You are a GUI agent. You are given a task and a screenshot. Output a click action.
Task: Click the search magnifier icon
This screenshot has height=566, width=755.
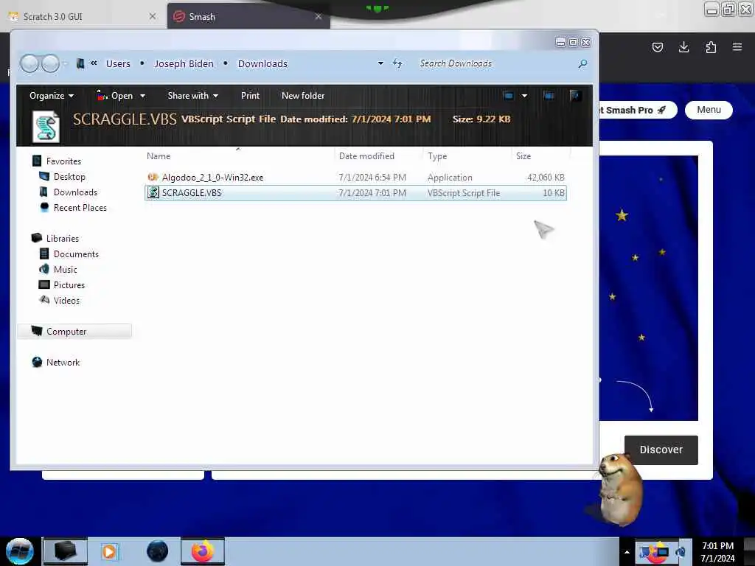click(x=582, y=63)
